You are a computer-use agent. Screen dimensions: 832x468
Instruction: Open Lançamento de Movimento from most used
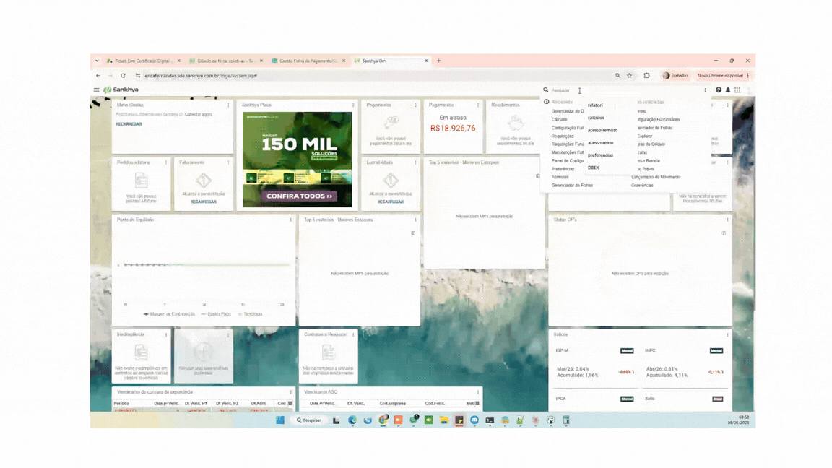coord(656,177)
